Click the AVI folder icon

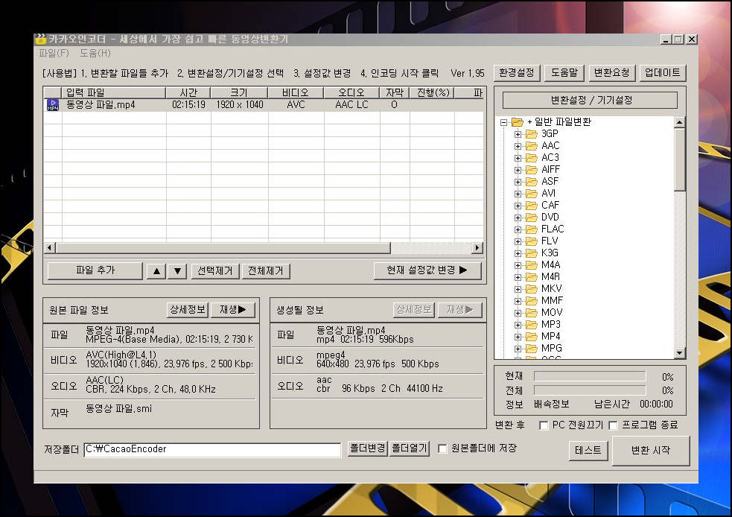point(531,194)
